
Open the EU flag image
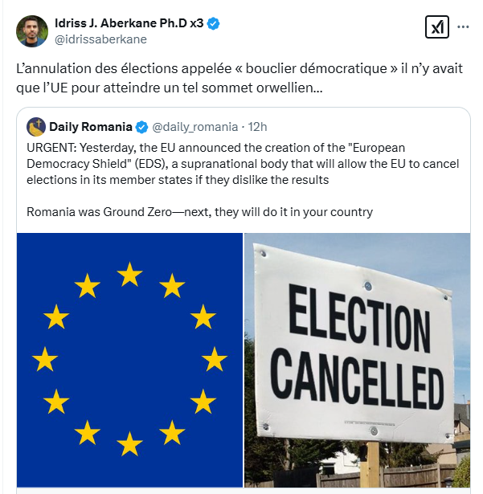(129, 359)
